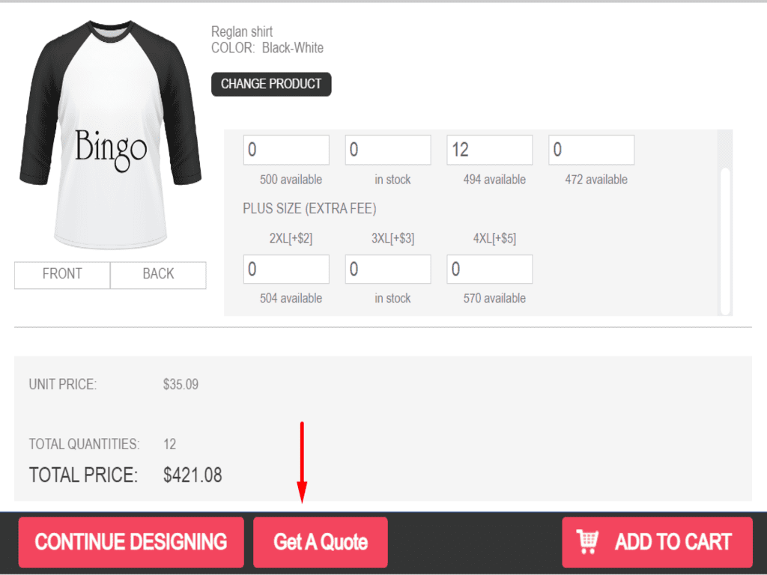Switch to the BACK view tab
767x575 pixels.
click(158, 274)
